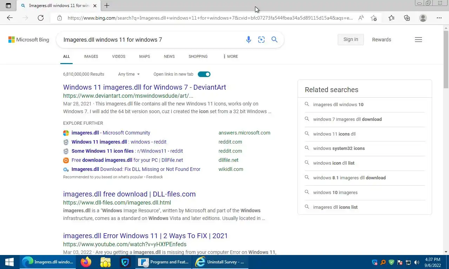Click the Microsoft Bing logo

29,40
